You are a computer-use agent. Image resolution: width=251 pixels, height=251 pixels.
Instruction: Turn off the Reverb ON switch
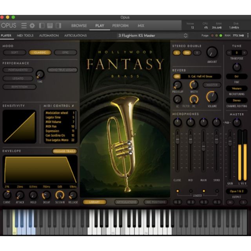tap(177, 76)
